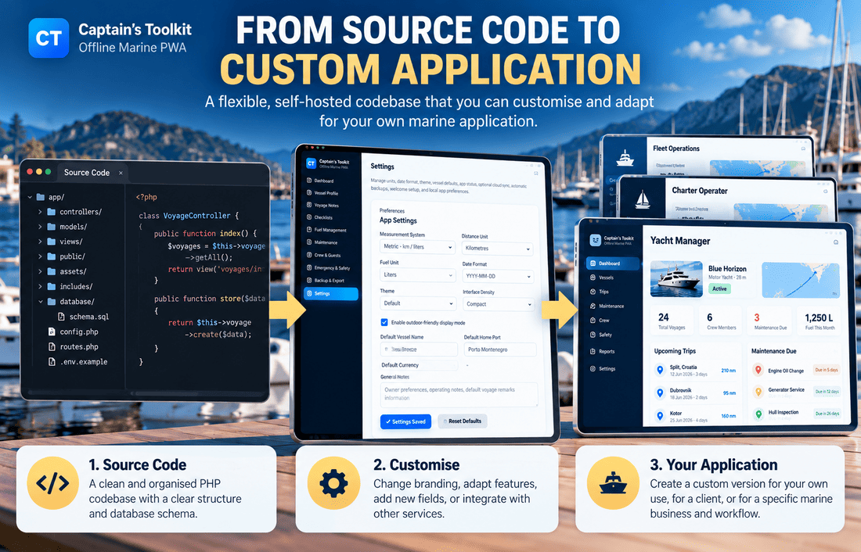The height and width of the screenshot is (552, 861).
Task: Open Vessels icon in Yacht Manager sidebar
Action: [593, 278]
